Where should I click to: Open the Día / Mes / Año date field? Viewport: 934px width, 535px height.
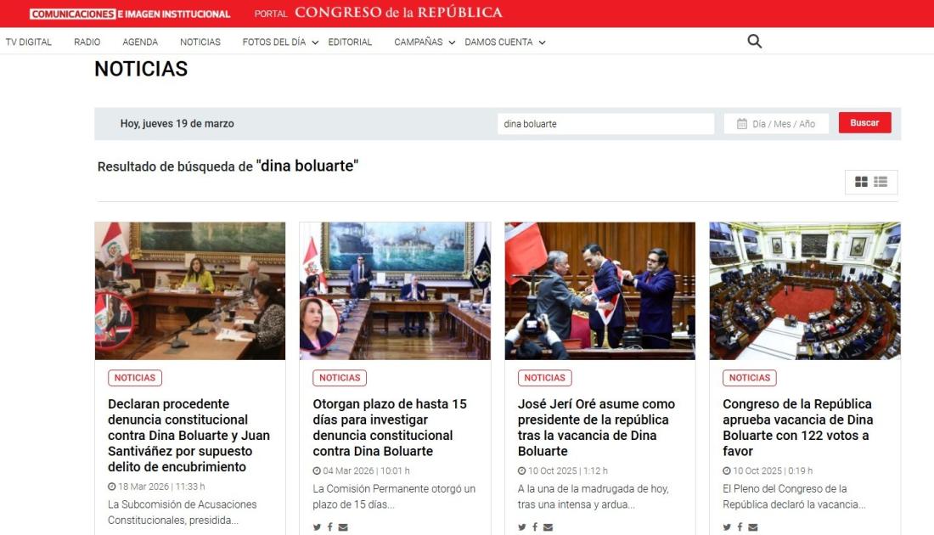776,124
